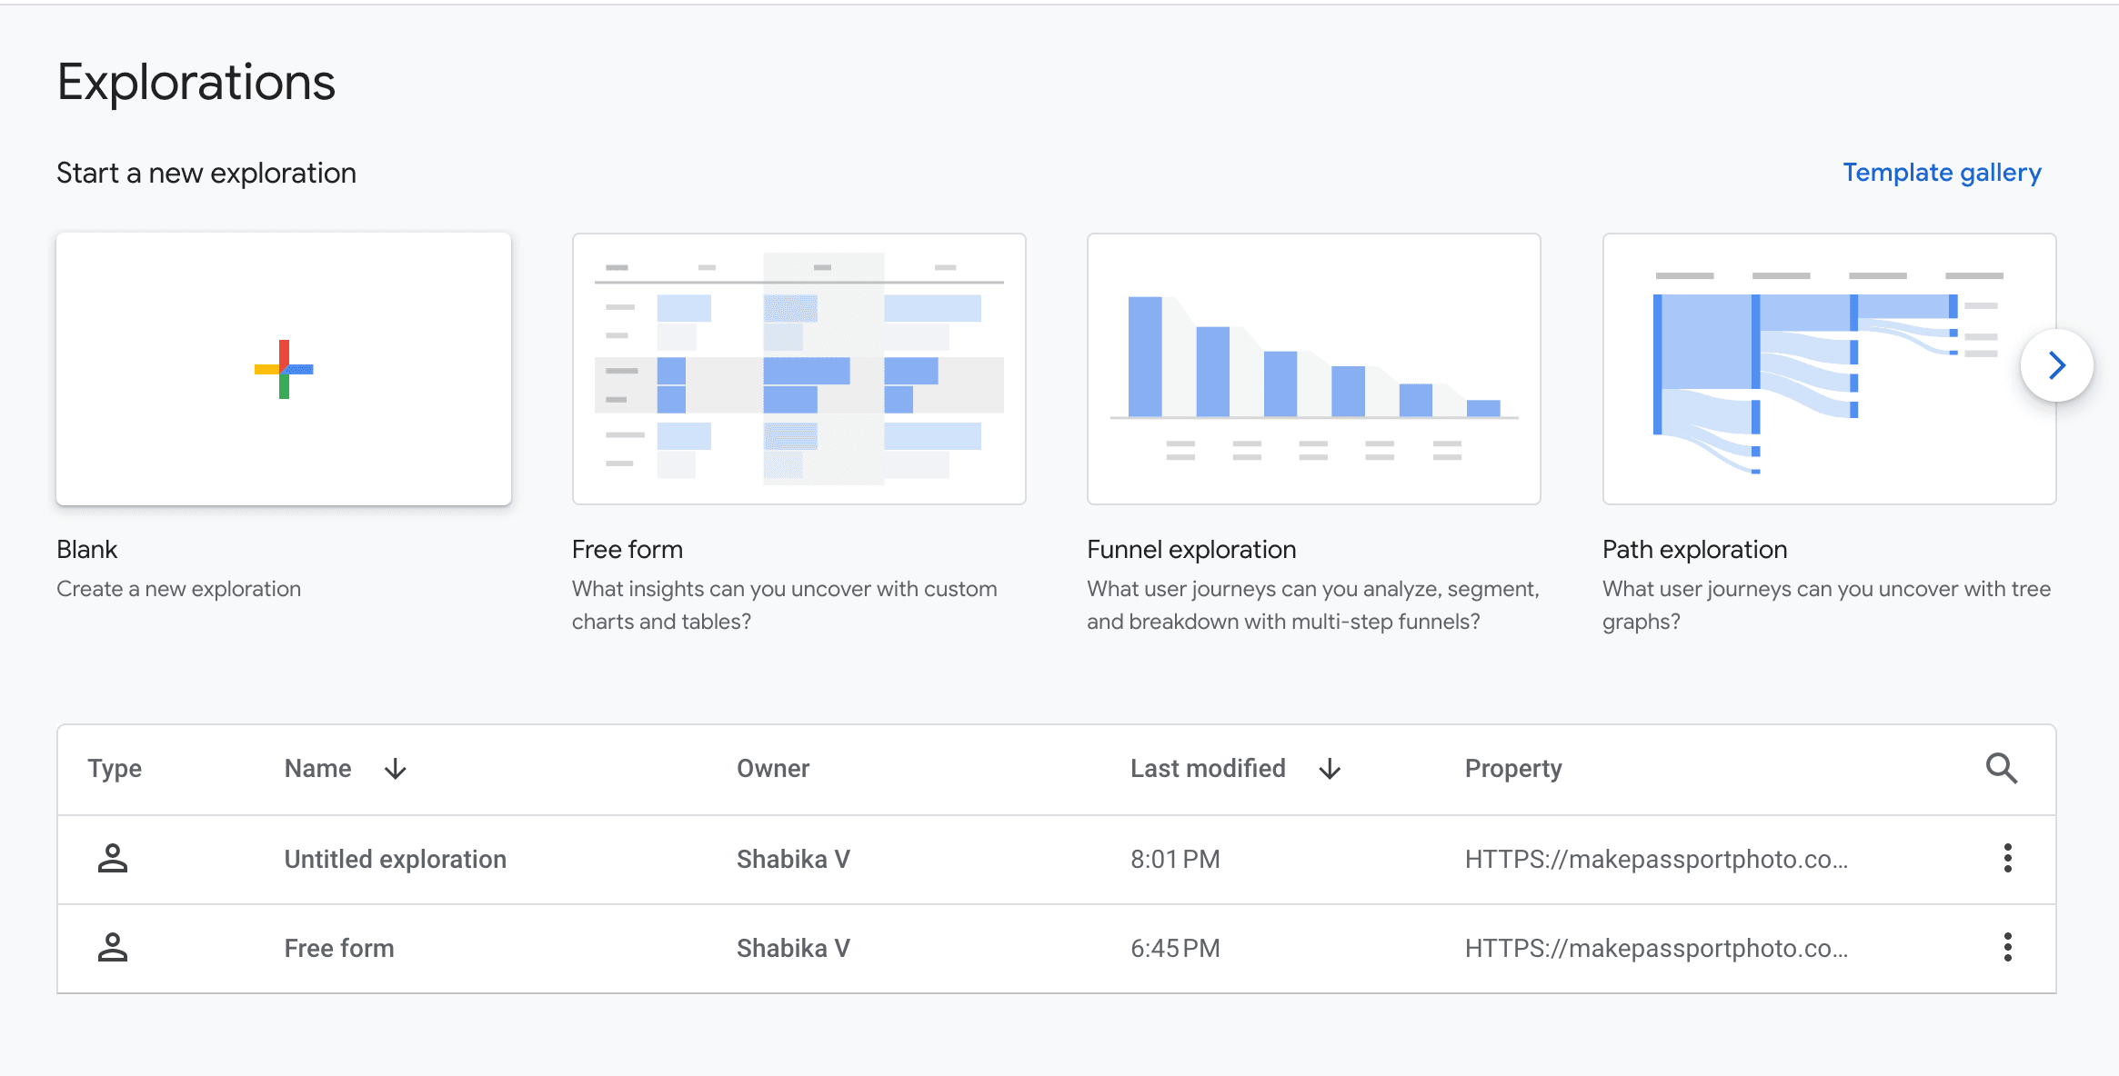
Task: Show next templates with right chevron
Action: (x=2056, y=365)
